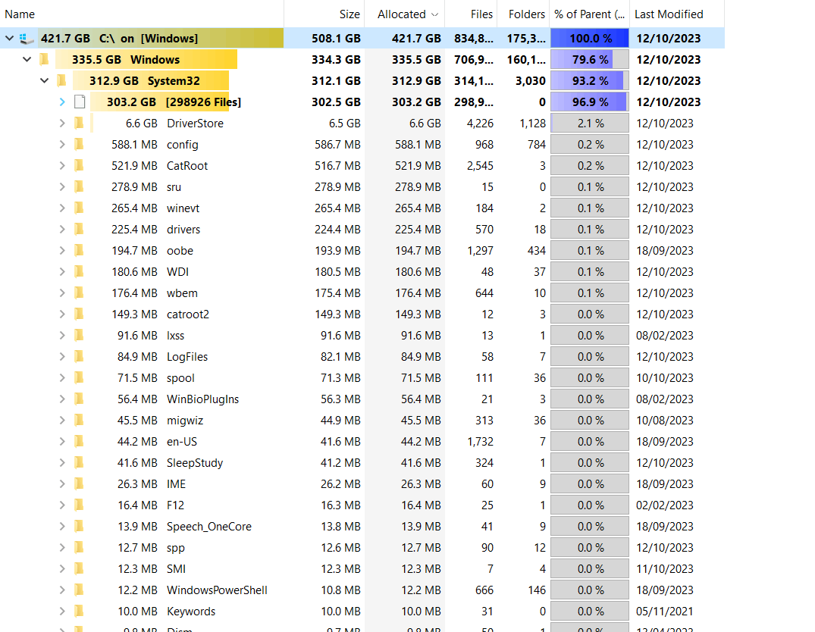Image resolution: width=815 pixels, height=632 pixels.
Task: Click the 79.6 % bar of the Windows row
Action: pos(590,60)
